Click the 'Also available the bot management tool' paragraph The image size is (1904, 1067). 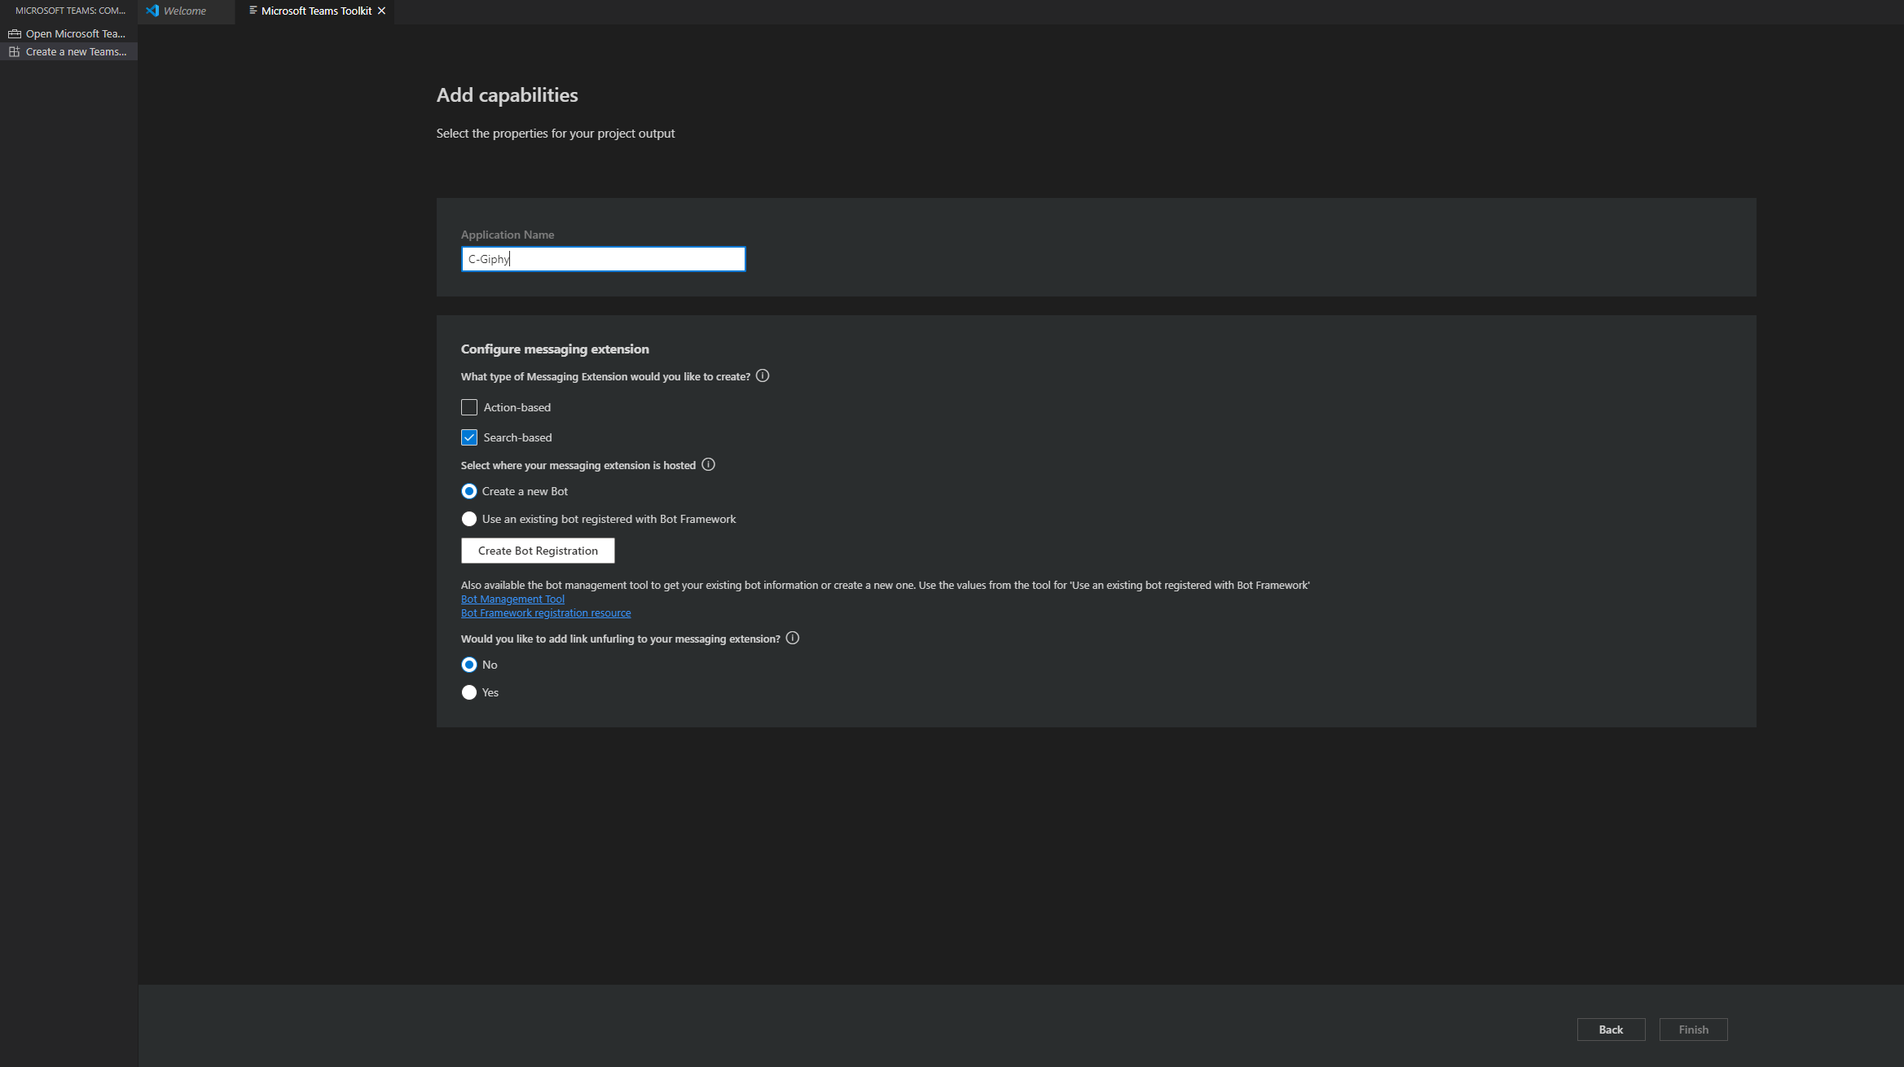[x=885, y=585]
